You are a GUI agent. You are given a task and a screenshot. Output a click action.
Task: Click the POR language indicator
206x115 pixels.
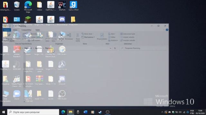pyautogui.click(x=192, y=112)
